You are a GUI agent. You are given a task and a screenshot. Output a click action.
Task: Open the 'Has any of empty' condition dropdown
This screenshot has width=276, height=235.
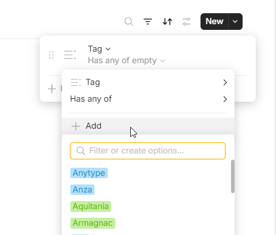pos(127,60)
